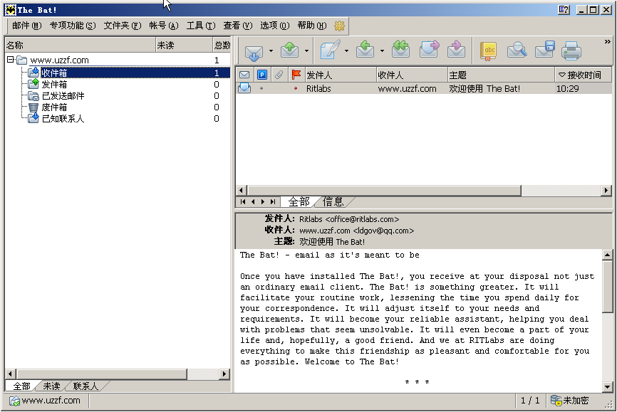The image size is (617, 412).
Task: Click the Search messages magnifier icon
Action: (x=517, y=51)
